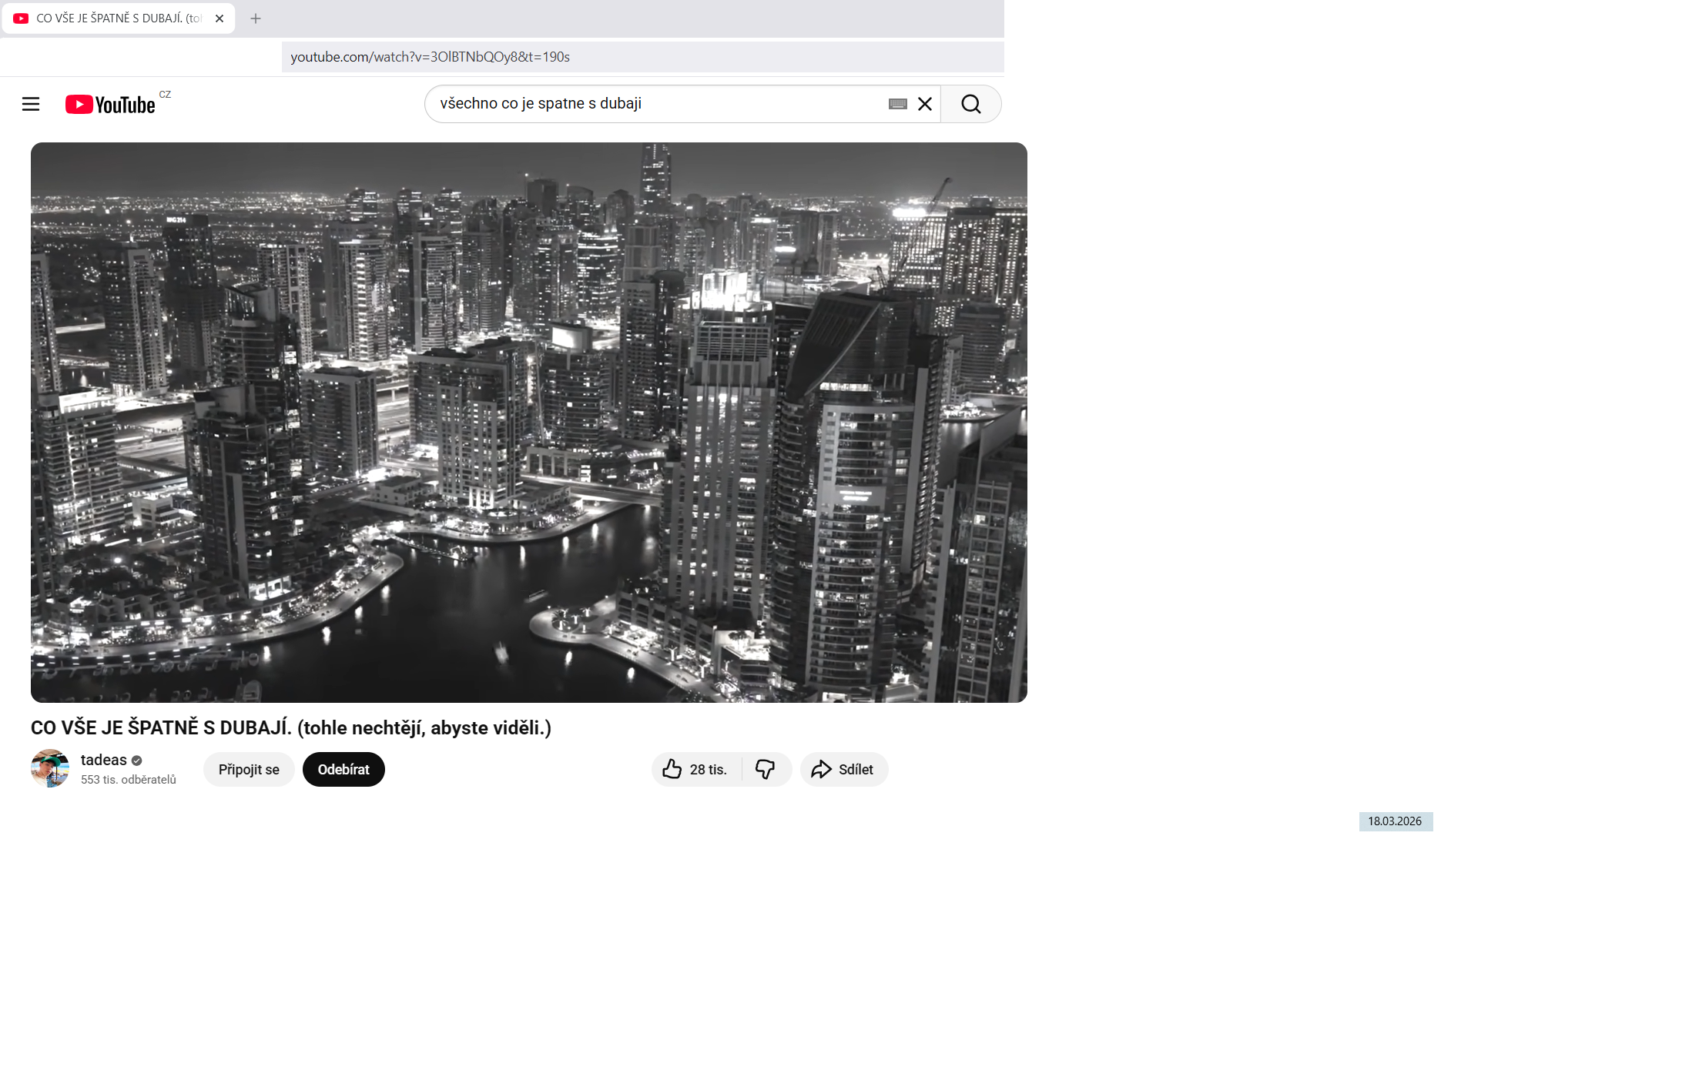Click the Připojit se join button
1699x1070 pixels.
(x=249, y=769)
